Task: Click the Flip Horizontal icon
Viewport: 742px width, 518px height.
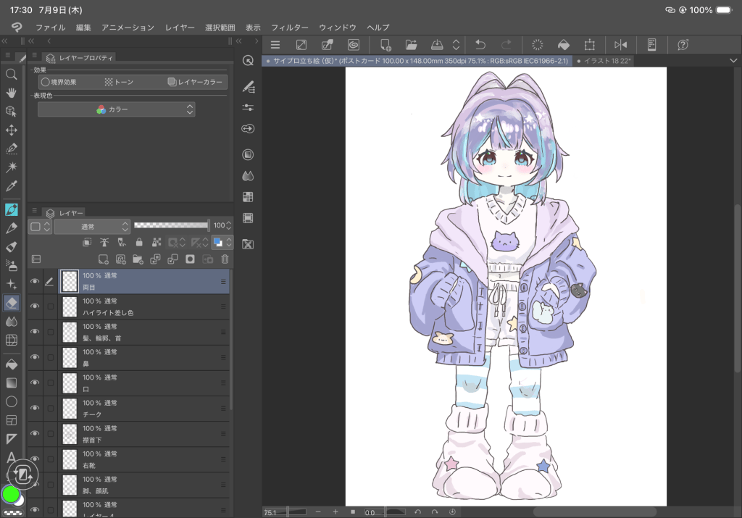Action: pos(620,45)
